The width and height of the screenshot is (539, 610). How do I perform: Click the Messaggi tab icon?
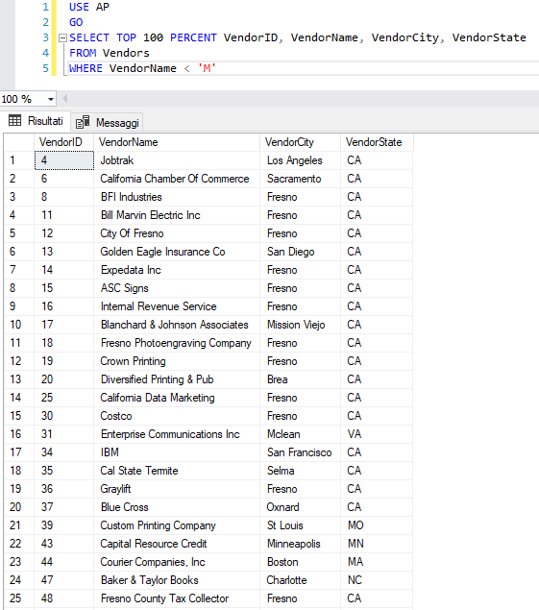pyautogui.click(x=83, y=122)
